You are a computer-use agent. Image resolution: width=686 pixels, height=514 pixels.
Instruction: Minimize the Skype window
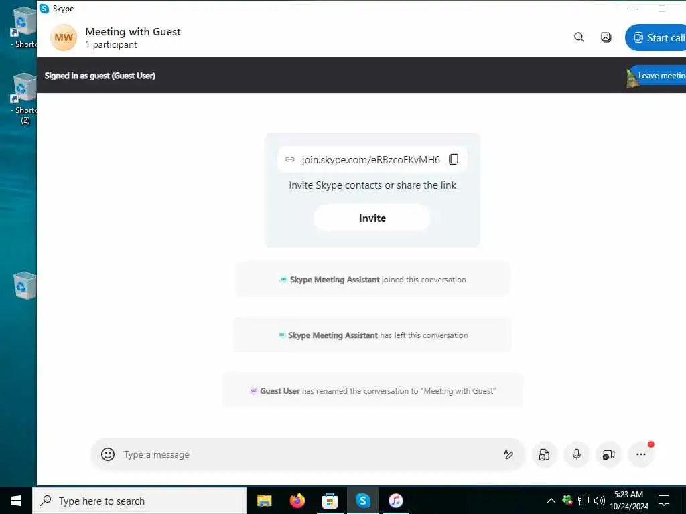click(632, 9)
